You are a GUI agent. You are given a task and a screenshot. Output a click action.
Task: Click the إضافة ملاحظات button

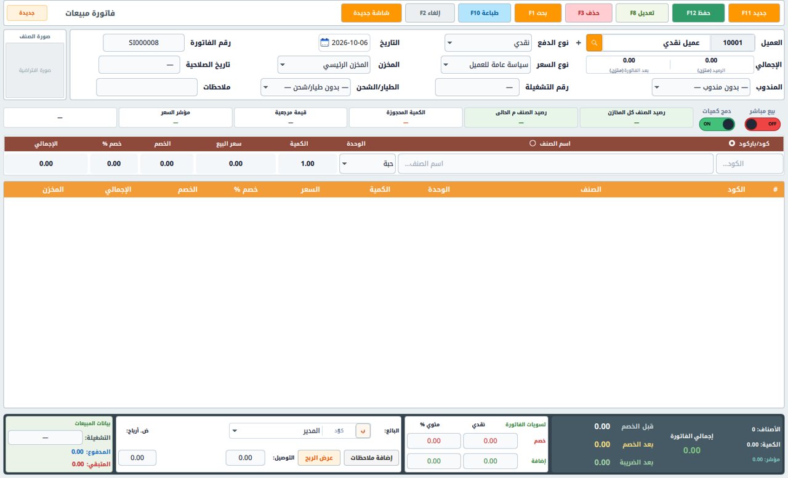pyautogui.click(x=371, y=458)
